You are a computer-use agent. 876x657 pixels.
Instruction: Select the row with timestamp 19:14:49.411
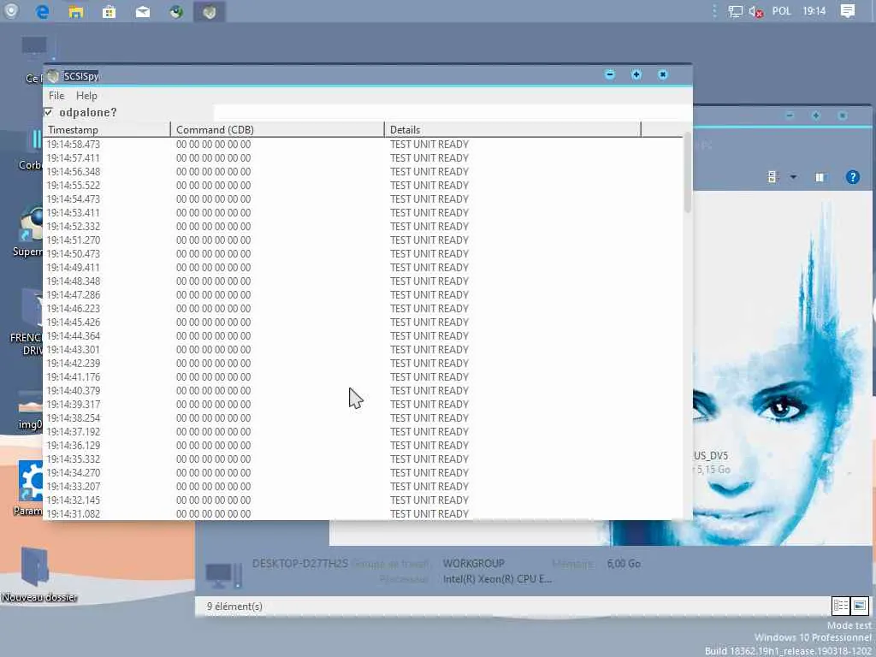363,268
